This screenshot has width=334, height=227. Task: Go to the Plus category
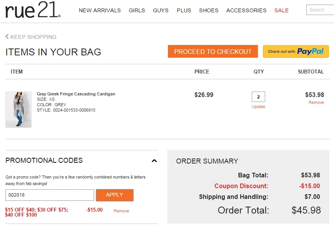pyautogui.click(x=184, y=10)
